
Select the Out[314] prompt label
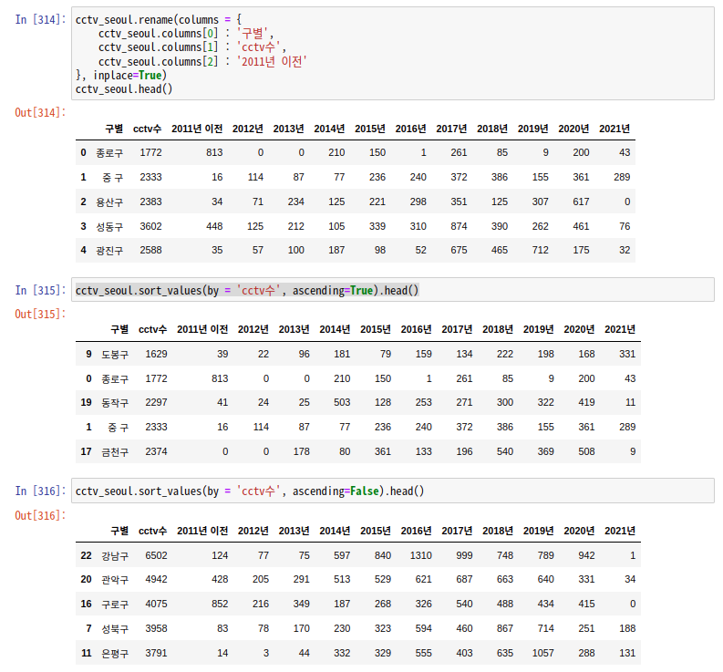pos(41,112)
